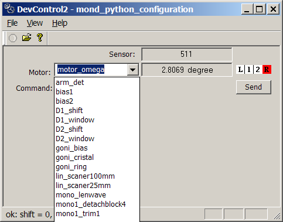283x222 pixels.
Task: Select D1_window in the list
Action: click(97, 120)
